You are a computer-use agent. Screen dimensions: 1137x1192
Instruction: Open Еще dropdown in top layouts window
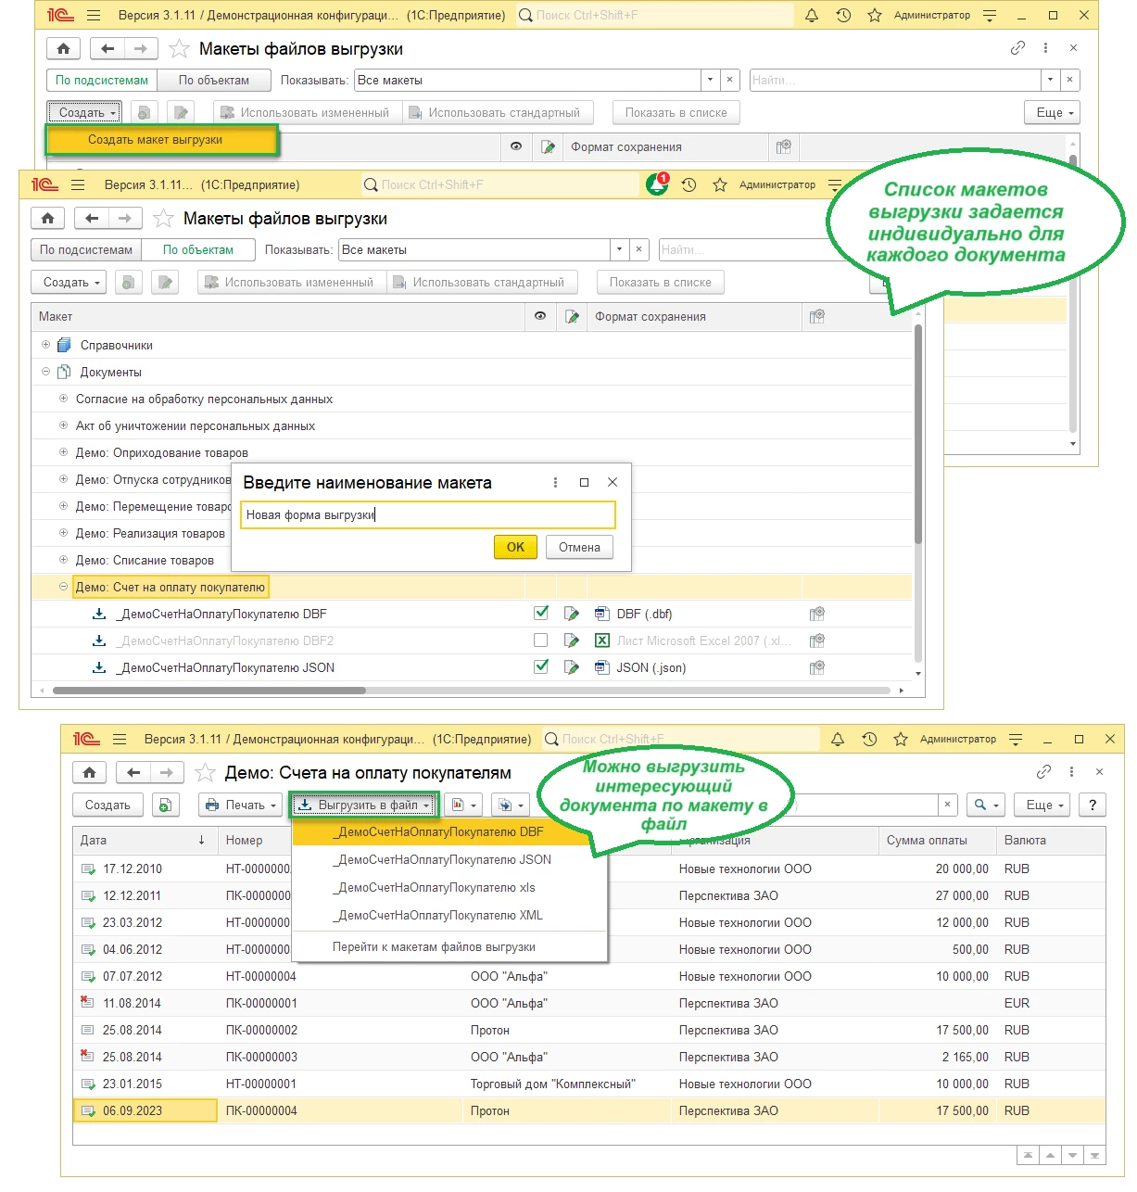1053,113
